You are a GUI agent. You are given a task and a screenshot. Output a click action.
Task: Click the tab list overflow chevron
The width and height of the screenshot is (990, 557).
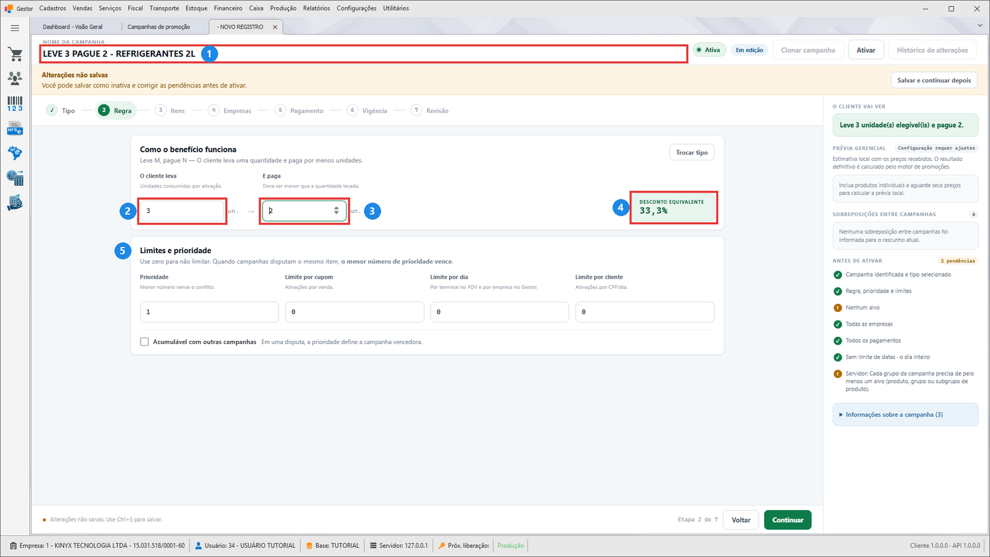979,25
